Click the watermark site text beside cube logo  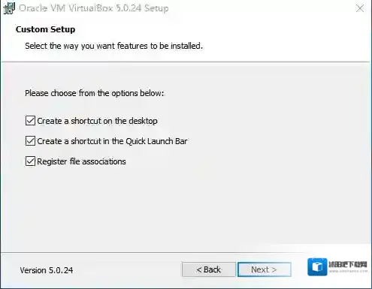[348, 266]
